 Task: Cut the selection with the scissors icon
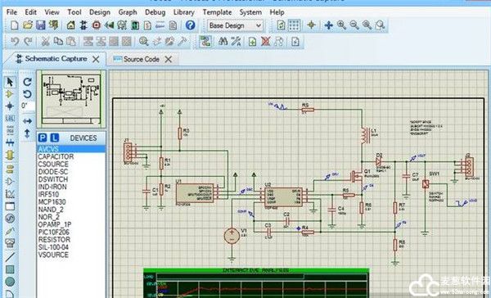click(45, 42)
